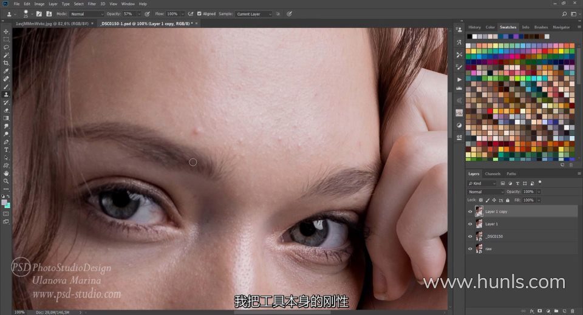Viewport: 583px width, 315px height.
Task: Enable airbrush-style build-up
Action: click(x=191, y=14)
